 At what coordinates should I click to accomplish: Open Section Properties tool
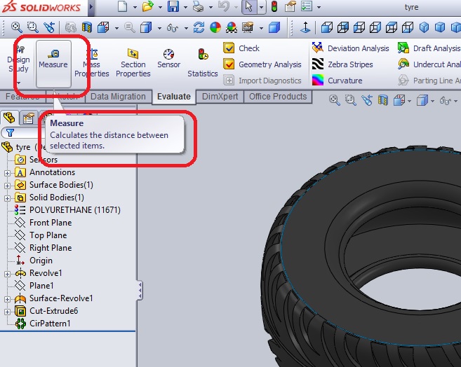click(x=133, y=63)
